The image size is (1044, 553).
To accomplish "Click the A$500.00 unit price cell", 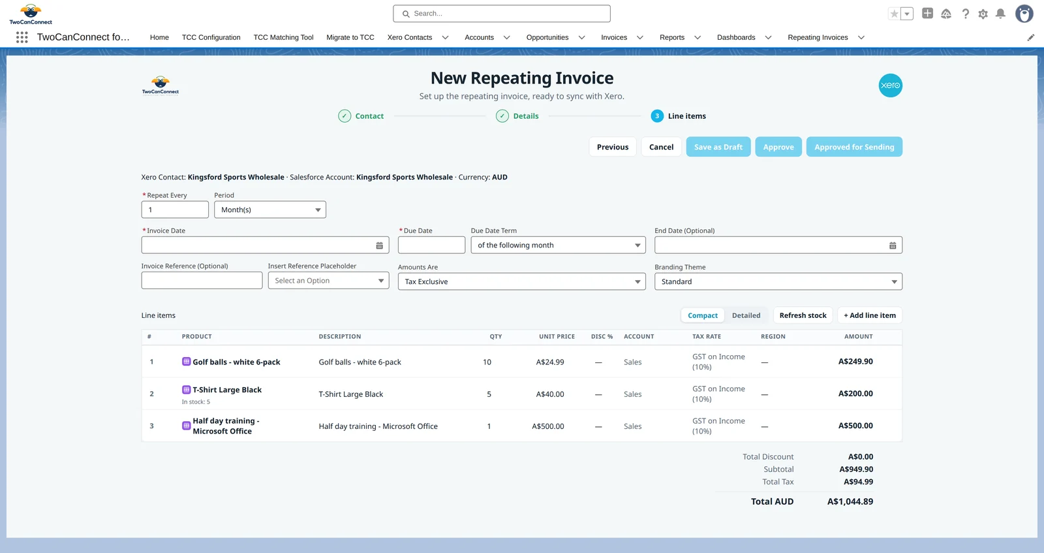I will [548, 426].
